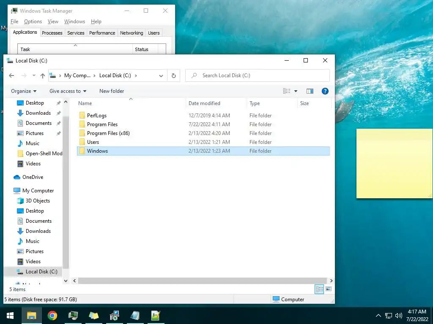The image size is (433, 324).
Task: Select the Windows folder
Action: 203,151
